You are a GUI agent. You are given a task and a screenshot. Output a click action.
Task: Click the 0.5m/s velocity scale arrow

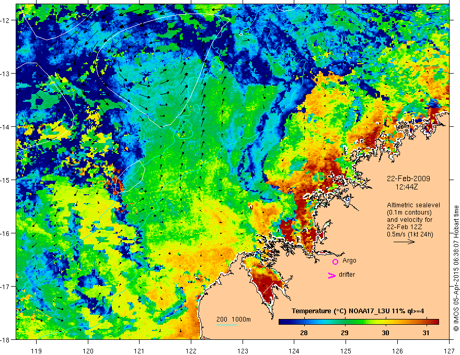(404, 242)
